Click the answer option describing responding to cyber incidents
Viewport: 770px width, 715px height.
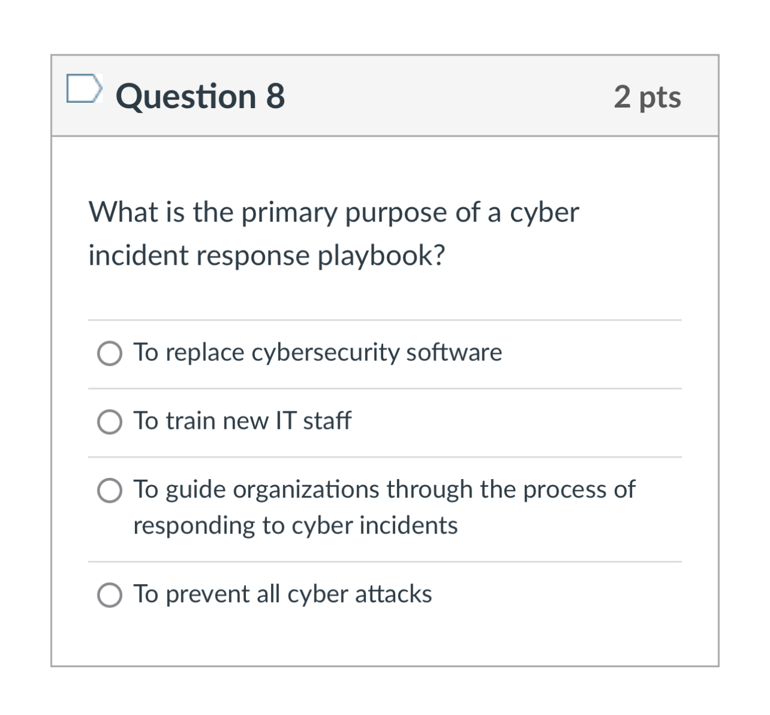click(x=384, y=507)
